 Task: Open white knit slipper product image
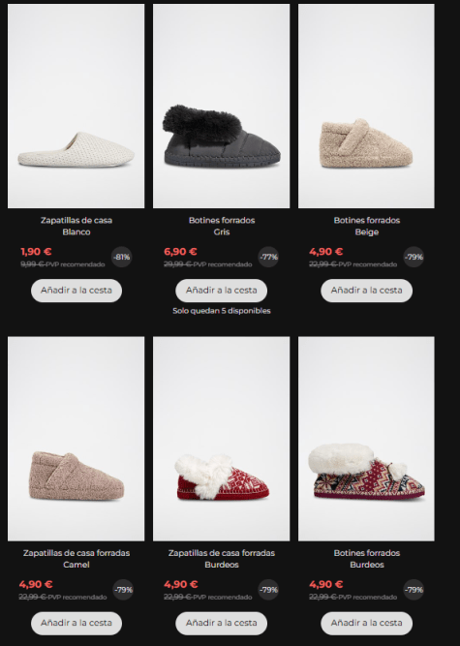pyautogui.click(x=77, y=106)
